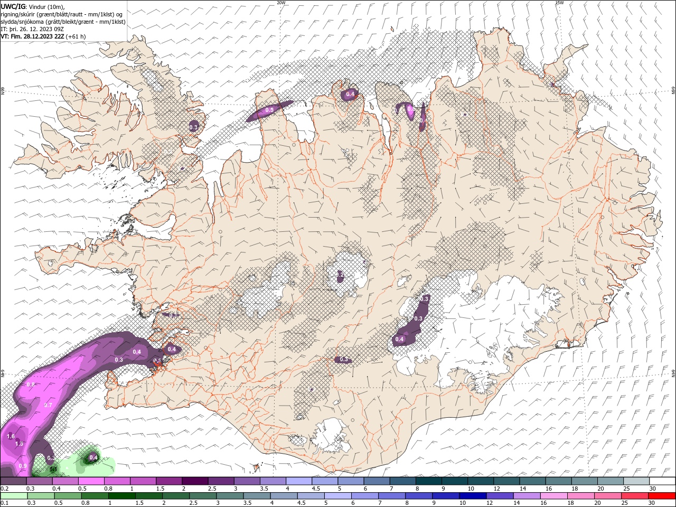Viewport: 676px width, 507px height.
Task: Pick the pale grey 25 swatch in upper legend row
Action: (x=636, y=481)
